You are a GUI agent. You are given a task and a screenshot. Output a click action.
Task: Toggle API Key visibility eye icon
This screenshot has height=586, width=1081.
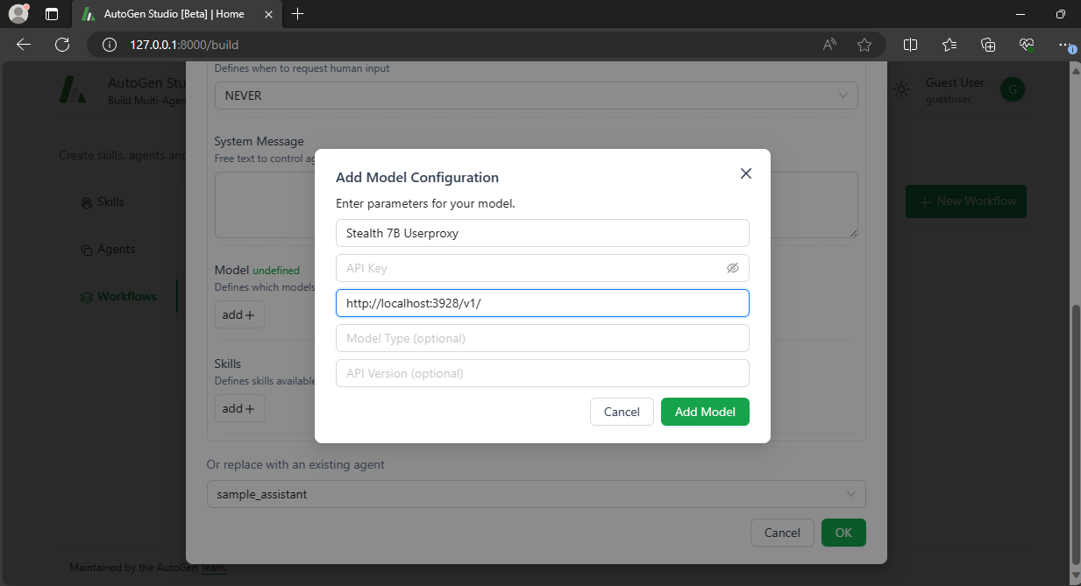coord(733,268)
